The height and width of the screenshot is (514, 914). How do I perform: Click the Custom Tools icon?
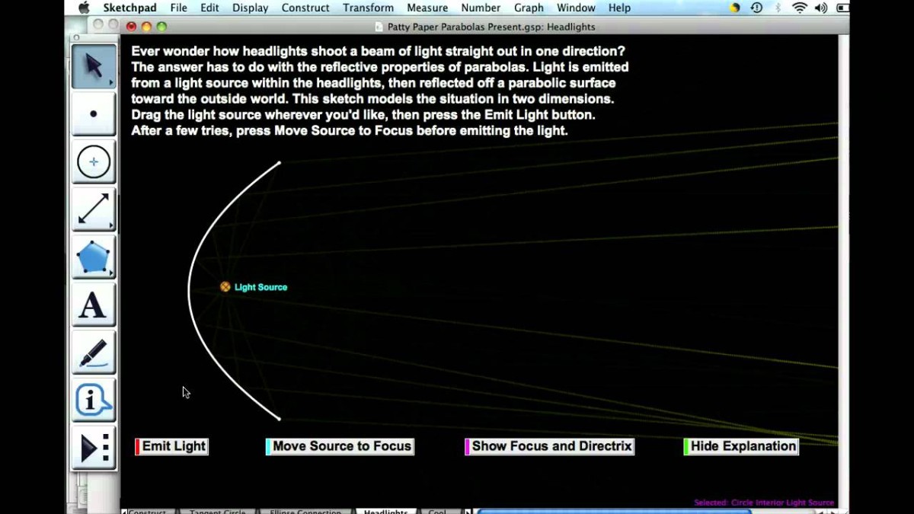93,448
